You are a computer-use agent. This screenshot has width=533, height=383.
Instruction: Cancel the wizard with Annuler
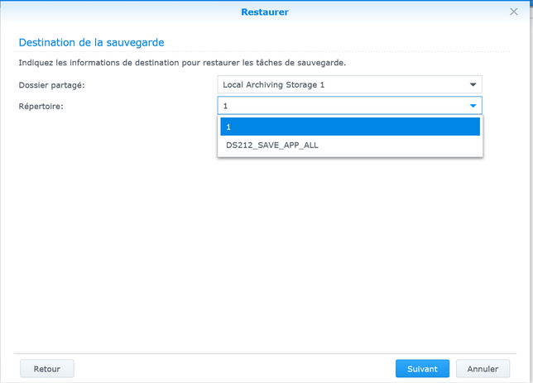pos(483,369)
